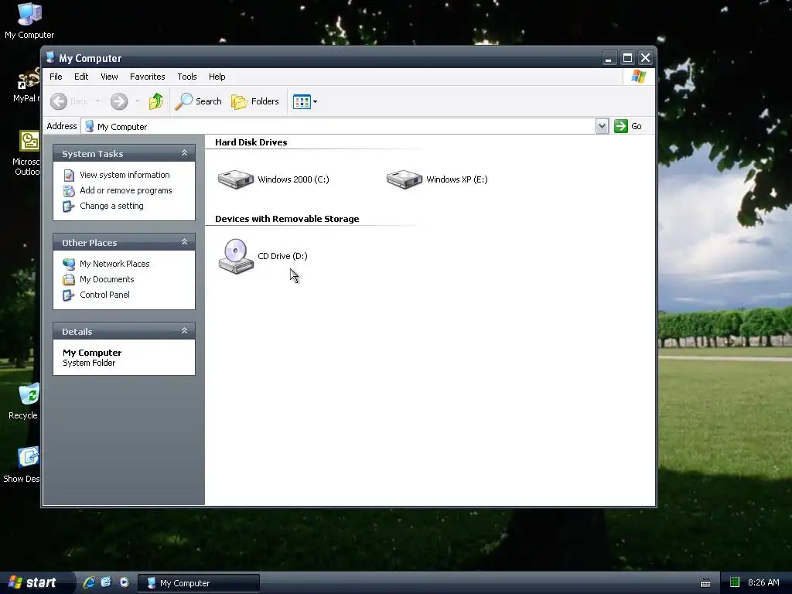Screen dimensions: 792x594
Task: Open the Edit menu
Action: point(81,77)
